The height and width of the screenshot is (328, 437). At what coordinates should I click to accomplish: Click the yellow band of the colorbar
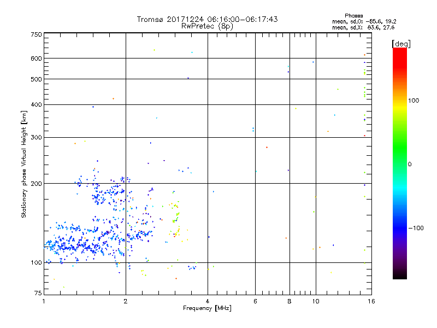(399, 104)
